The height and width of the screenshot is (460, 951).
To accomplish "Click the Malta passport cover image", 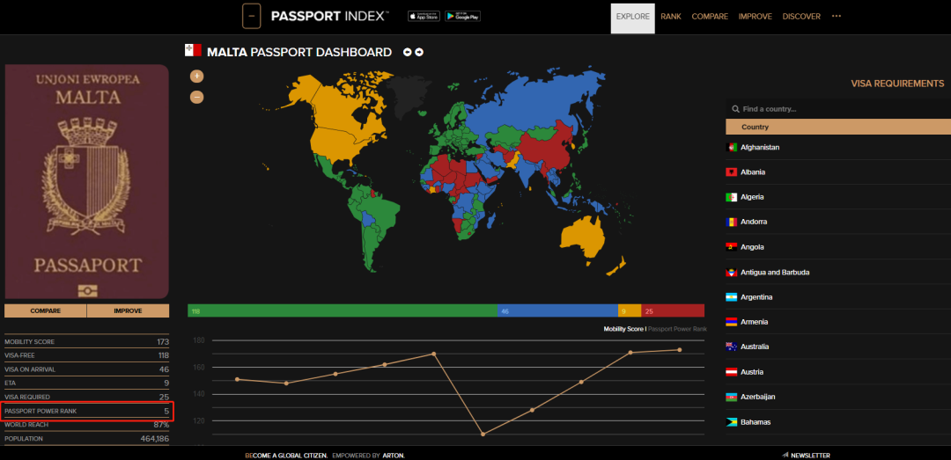I will (x=86, y=182).
